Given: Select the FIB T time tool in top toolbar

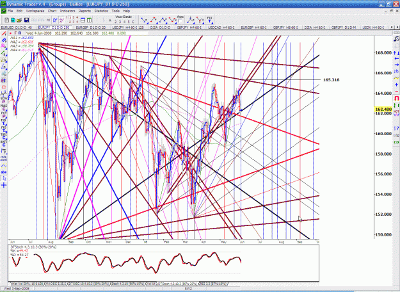Looking at the screenshot, I should pos(210,20).
